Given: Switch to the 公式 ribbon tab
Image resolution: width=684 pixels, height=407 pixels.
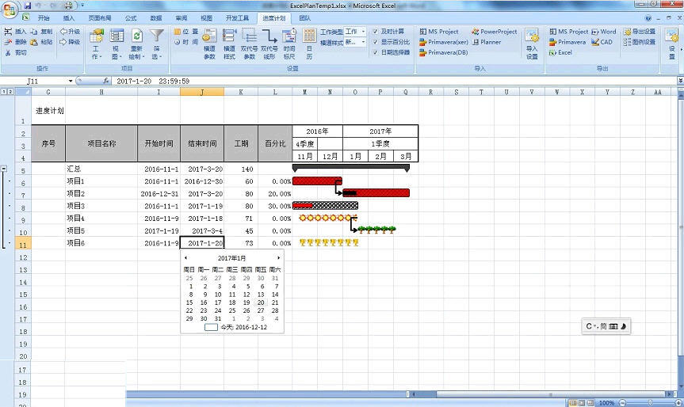Looking at the screenshot, I should (x=131, y=18).
